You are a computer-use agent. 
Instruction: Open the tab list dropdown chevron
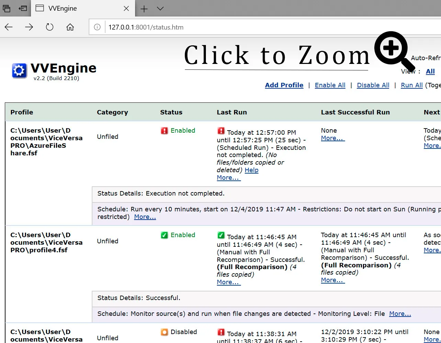[x=160, y=9]
